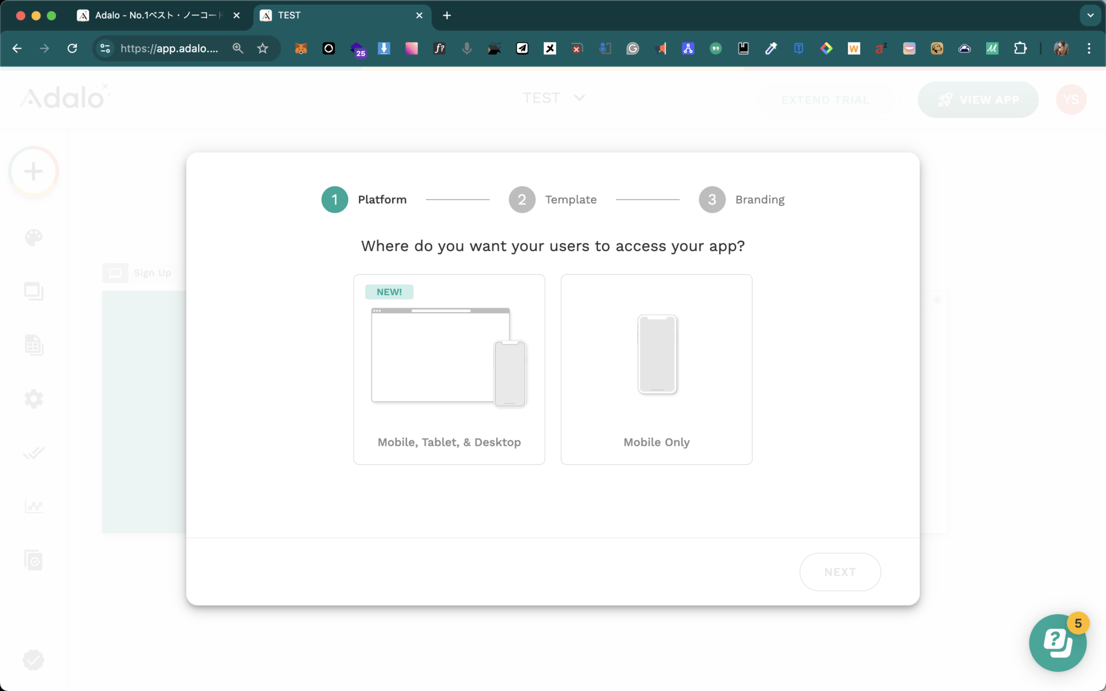Select the Mobile, Tablet, & Desktop option
Image resolution: width=1106 pixels, height=691 pixels.
point(449,369)
